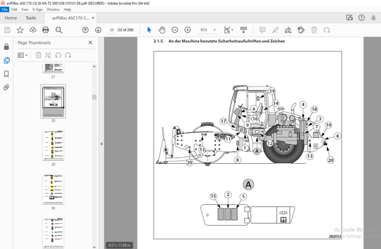Close the Page Thumbnails panel
Viewport: 381px width, 249px height.
(90, 43)
